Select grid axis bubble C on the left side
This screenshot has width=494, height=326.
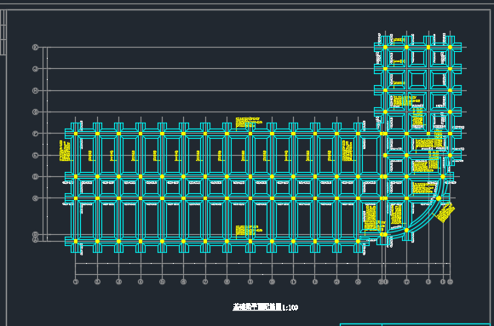[x=35, y=198]
